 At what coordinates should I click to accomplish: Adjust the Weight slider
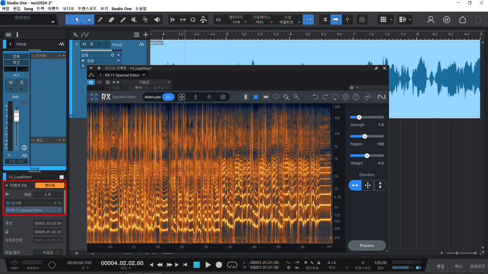367,155
